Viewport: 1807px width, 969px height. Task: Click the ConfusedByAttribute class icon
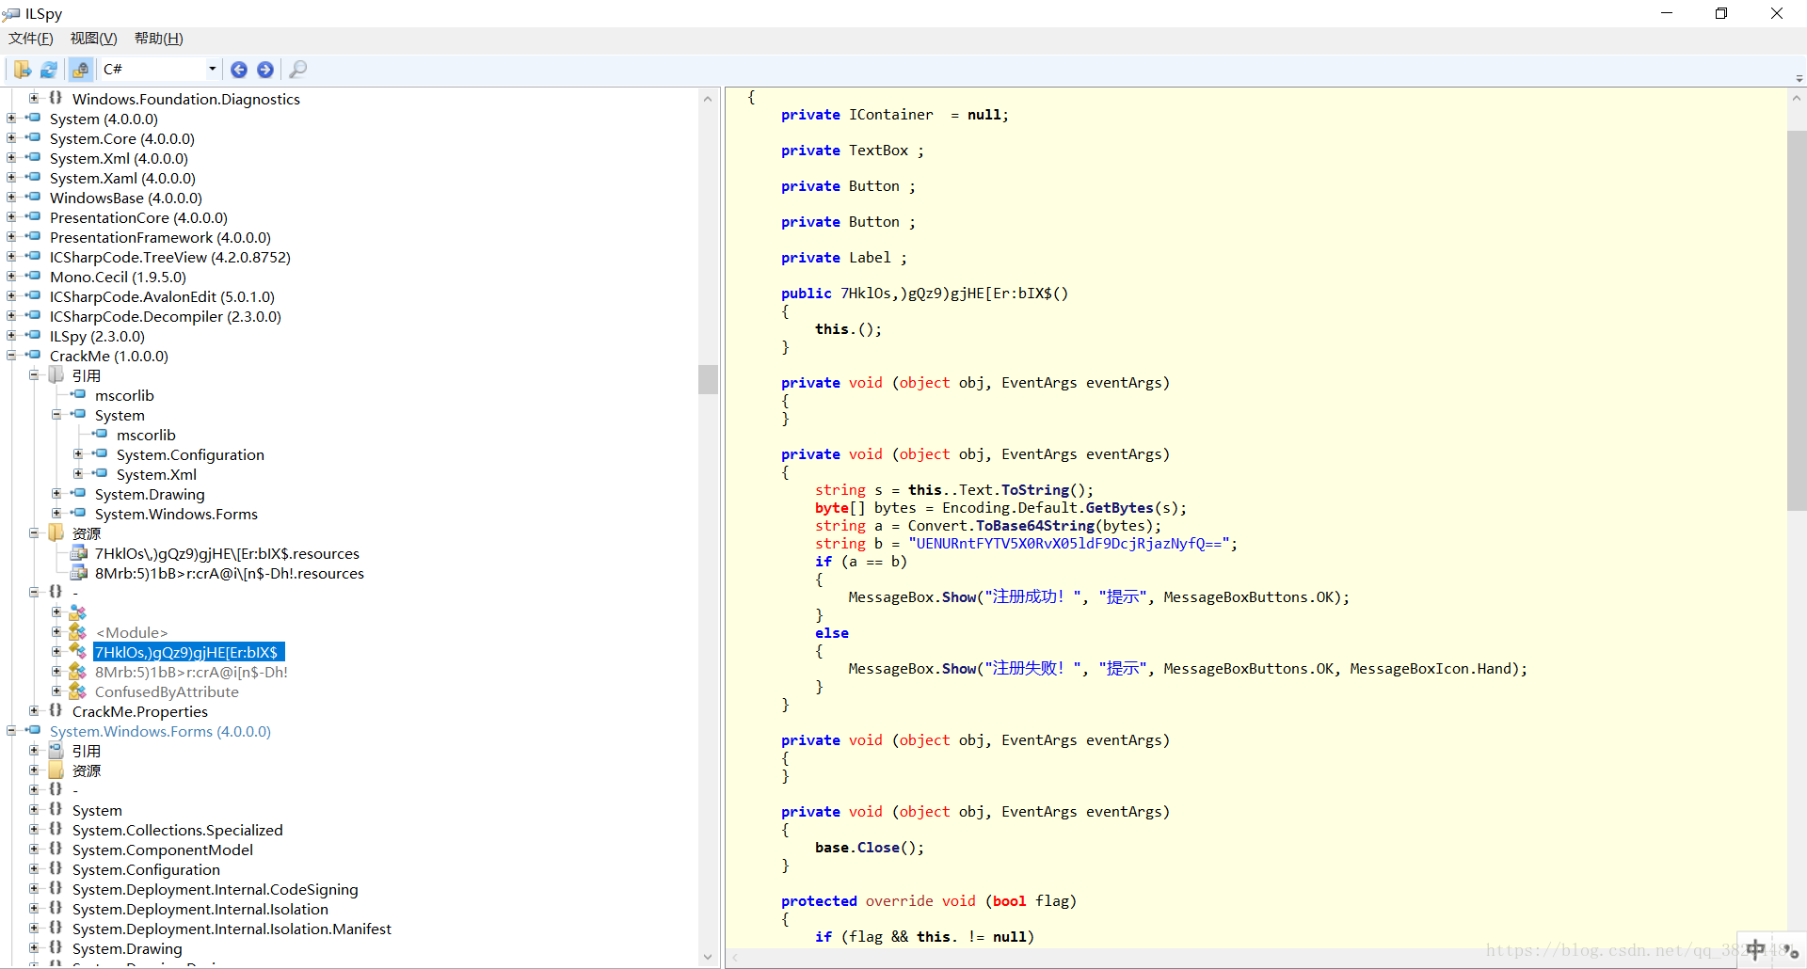coord(78,691)
